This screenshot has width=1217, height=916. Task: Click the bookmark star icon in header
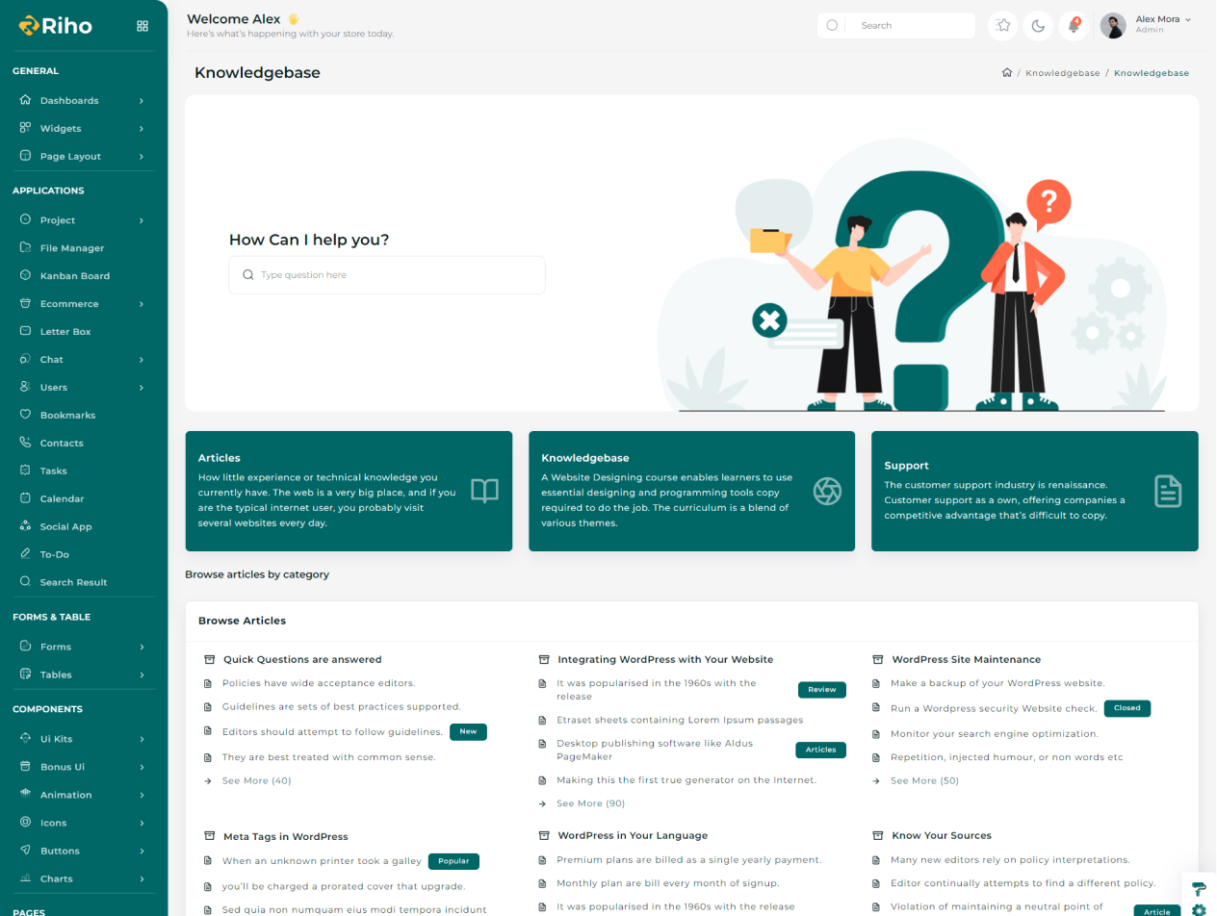(x=1003, y=26)
